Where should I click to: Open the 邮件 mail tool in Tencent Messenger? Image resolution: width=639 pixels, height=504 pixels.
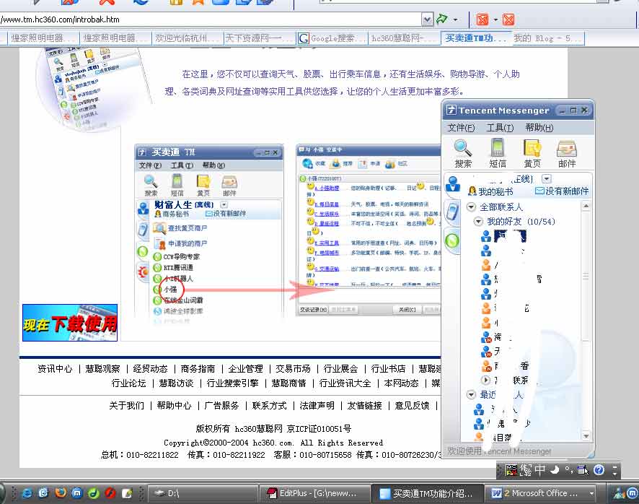pyautogui.click(x=566, y=154)
